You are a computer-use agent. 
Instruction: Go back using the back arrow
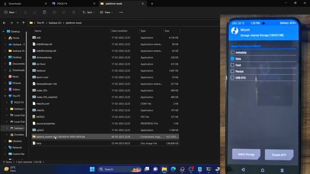tap(4, 23)
